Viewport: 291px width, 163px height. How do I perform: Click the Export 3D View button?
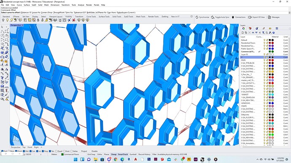click(x=257, y=17)
